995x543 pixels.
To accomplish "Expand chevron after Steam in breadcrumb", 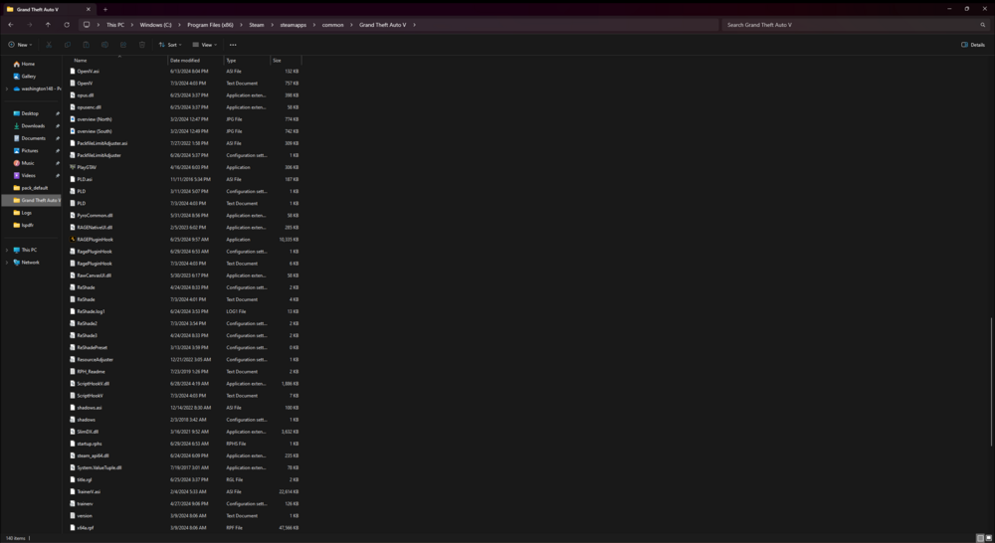I will (x=273, y=25).
